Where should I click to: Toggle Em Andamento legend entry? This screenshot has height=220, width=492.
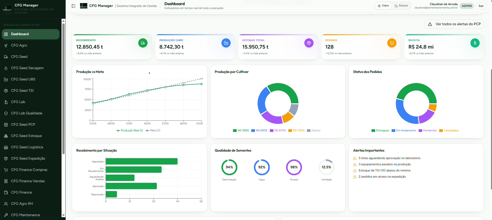[x=404, y=131]
